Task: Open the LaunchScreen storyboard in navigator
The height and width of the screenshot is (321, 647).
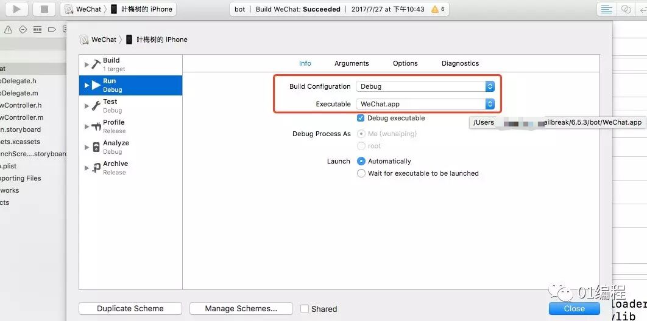Action: (33, 154)
